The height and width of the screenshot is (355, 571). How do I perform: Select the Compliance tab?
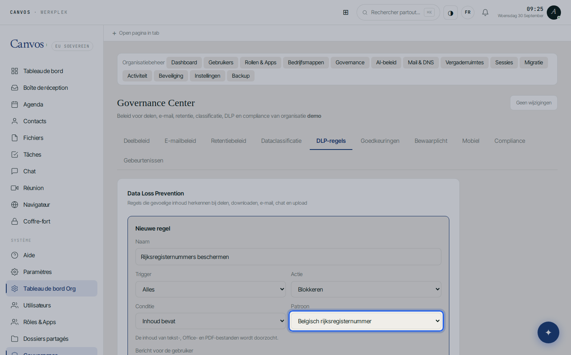510,141
